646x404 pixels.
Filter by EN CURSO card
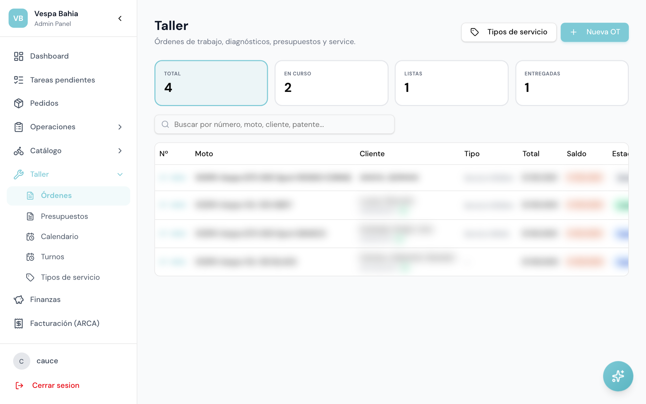(331, 83)
